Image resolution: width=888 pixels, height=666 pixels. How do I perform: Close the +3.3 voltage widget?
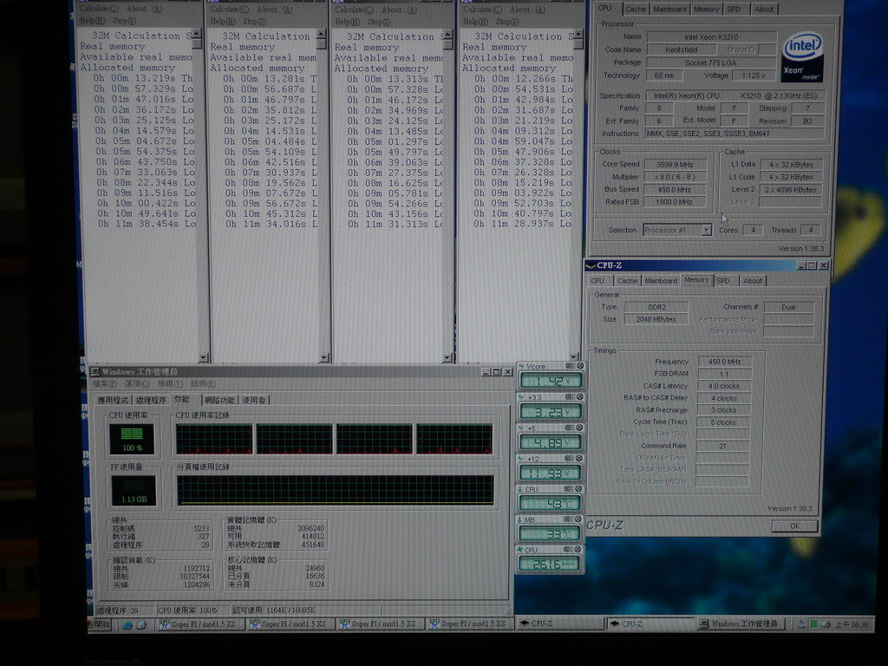[579, 397]
